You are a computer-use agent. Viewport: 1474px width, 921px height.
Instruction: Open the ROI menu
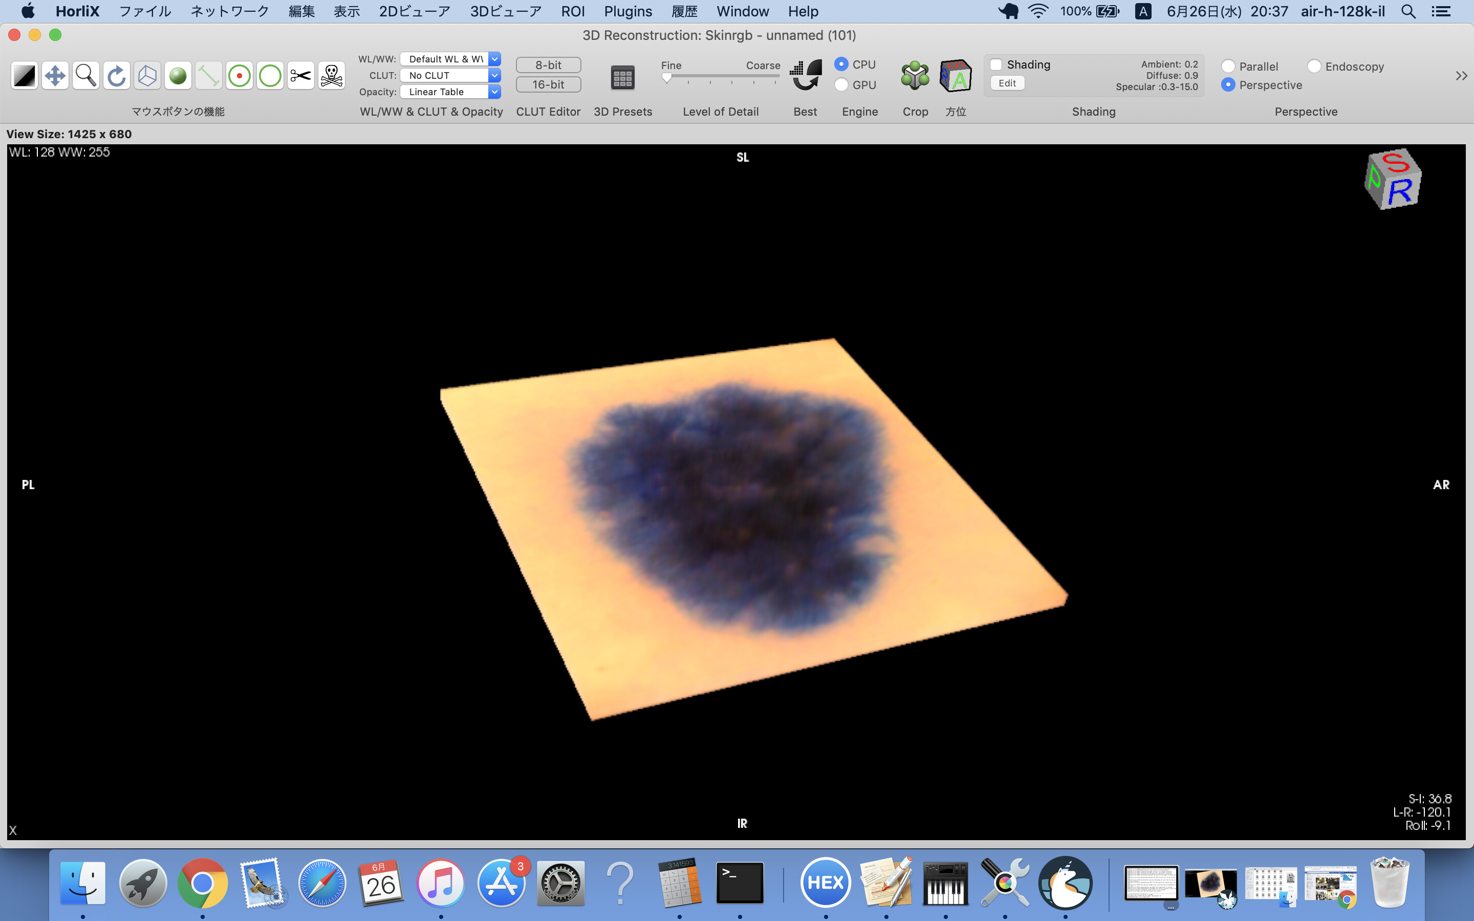point(573,11)
